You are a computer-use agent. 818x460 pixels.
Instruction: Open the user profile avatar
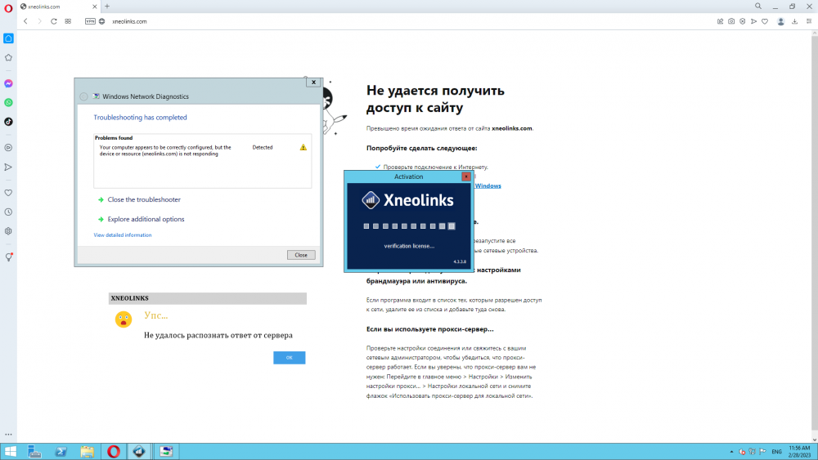781,21
